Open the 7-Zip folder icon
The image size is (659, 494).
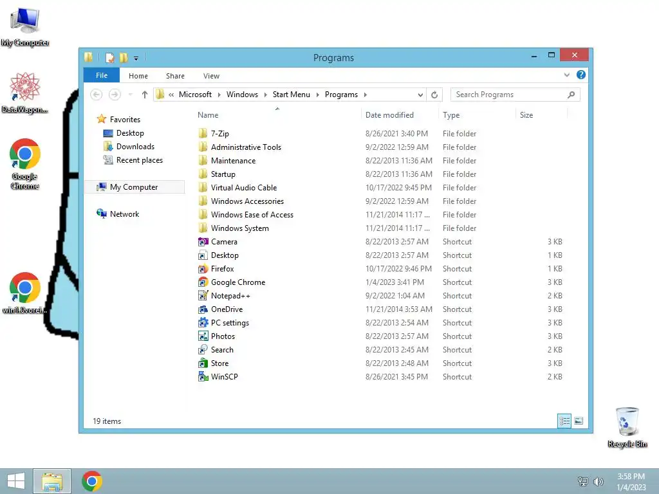[203, 134]
